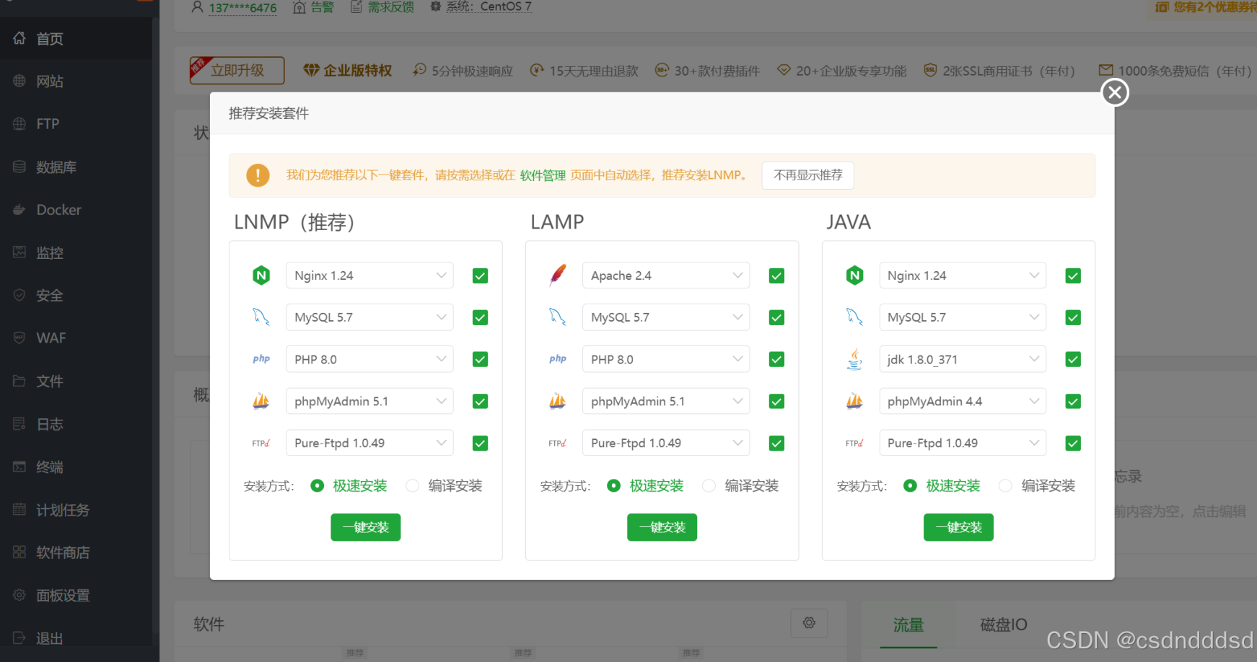Click the 安全 shield icon in sidebar

19,295
